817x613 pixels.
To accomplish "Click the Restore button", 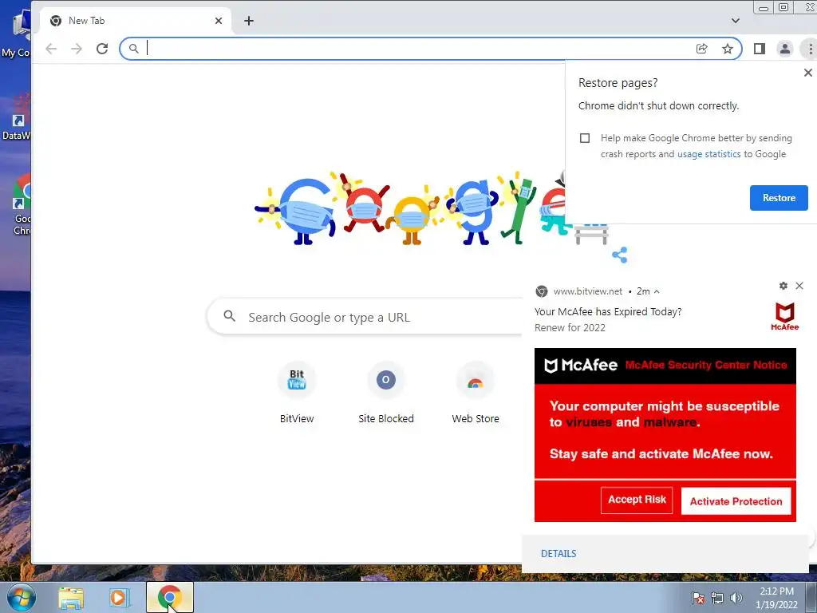I will click(779, 198).
